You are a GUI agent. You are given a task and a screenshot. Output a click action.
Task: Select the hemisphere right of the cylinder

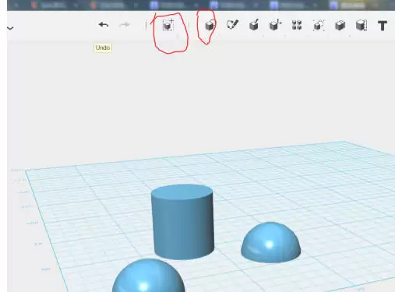tap(270, 242)
